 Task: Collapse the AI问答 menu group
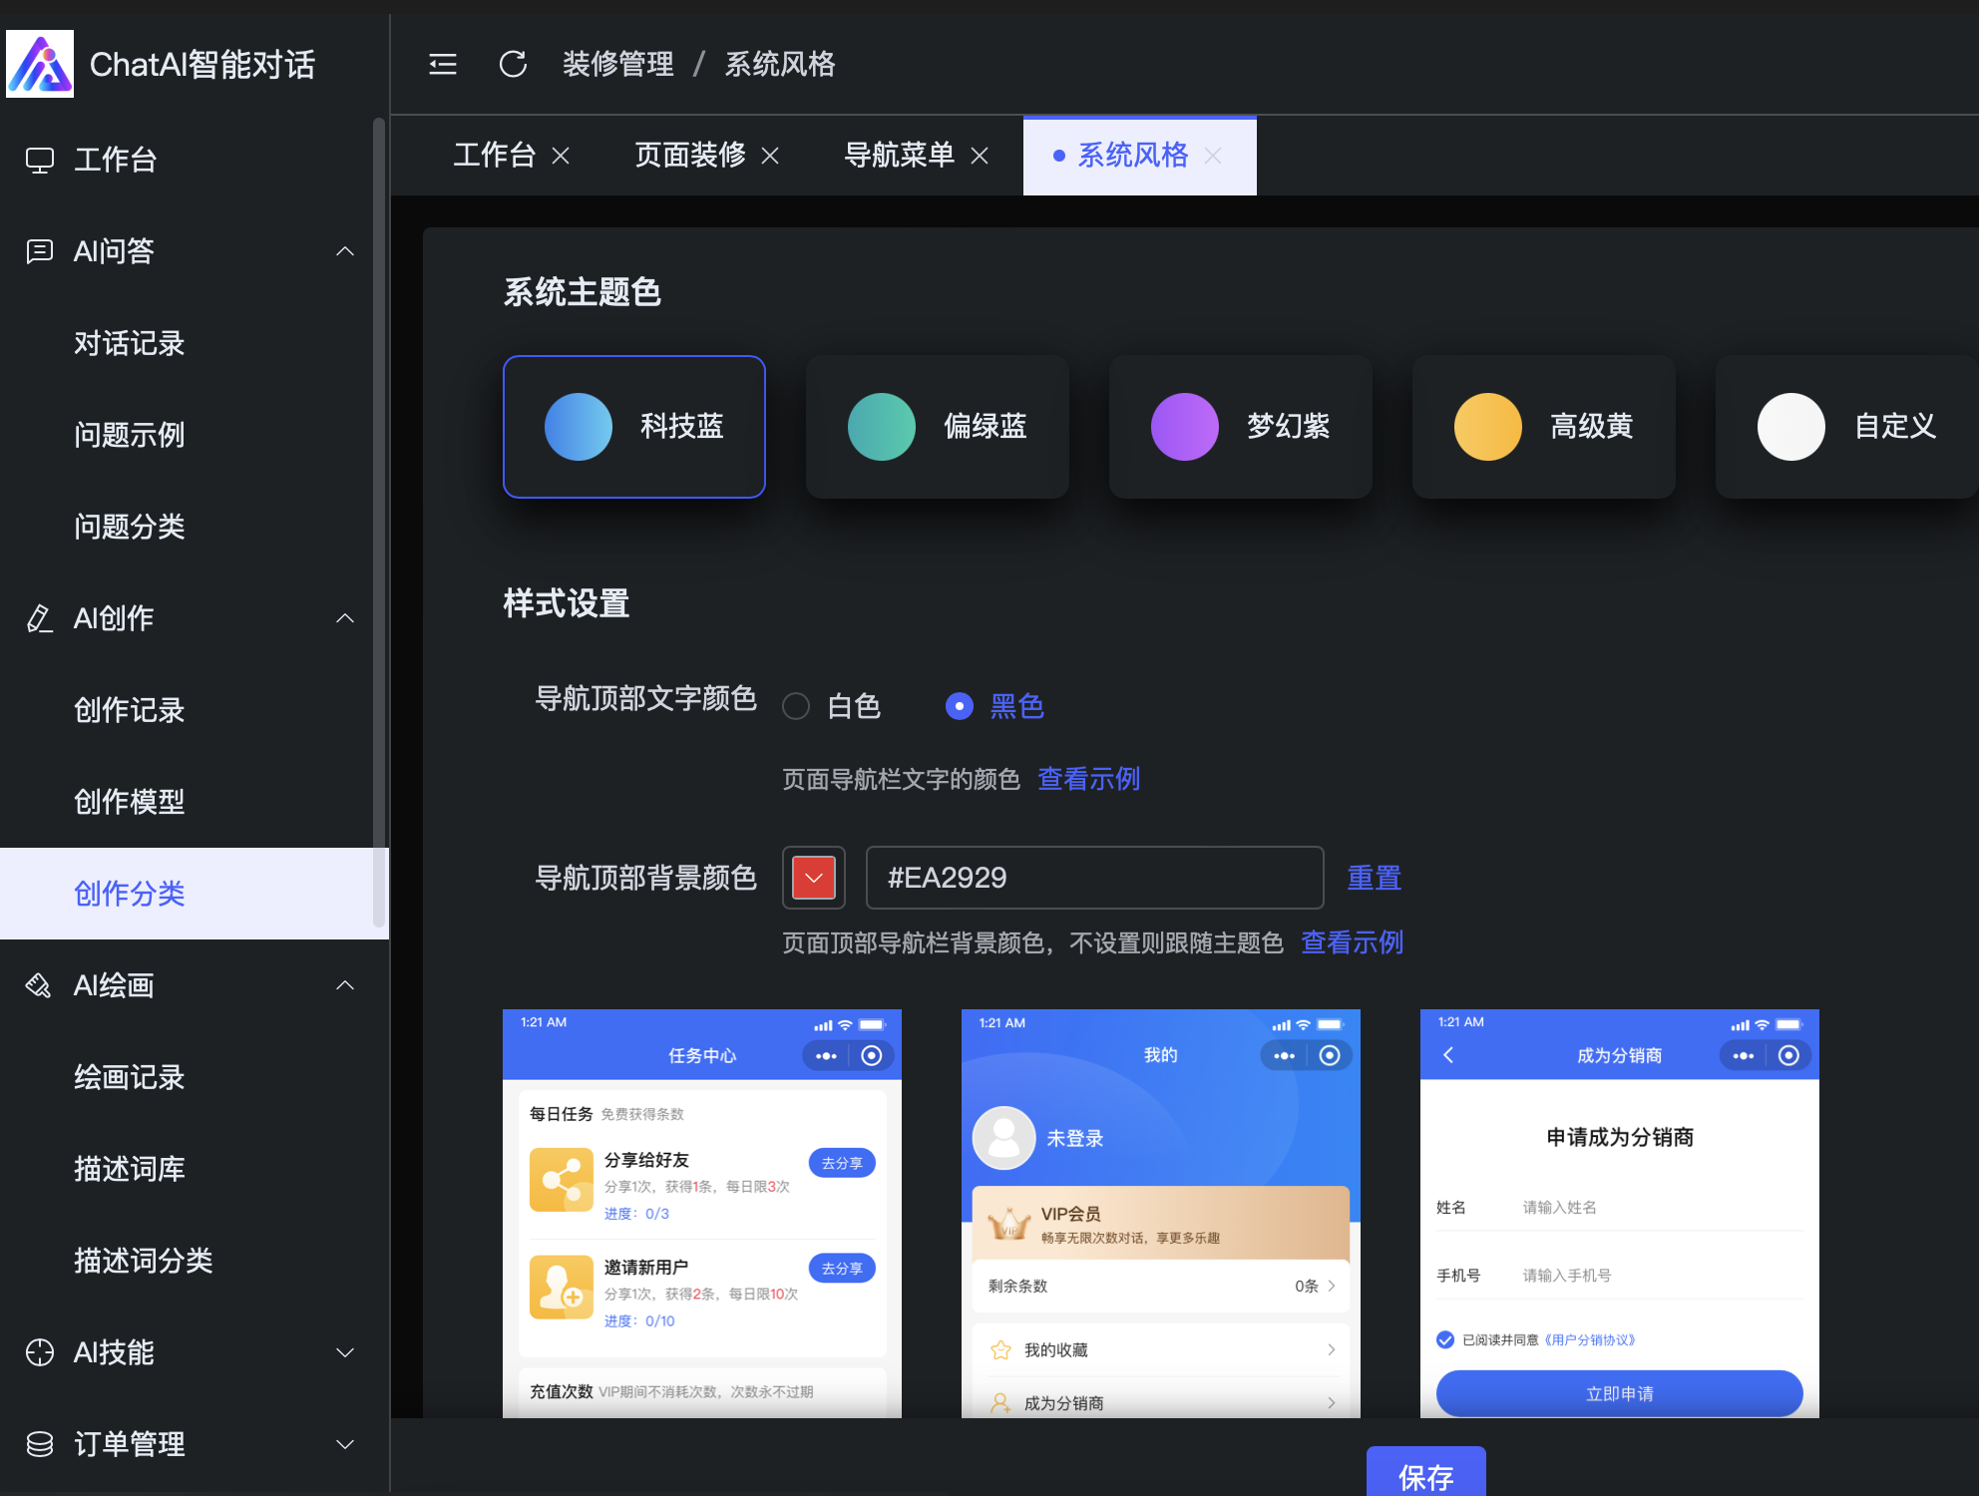pos(345,251)
